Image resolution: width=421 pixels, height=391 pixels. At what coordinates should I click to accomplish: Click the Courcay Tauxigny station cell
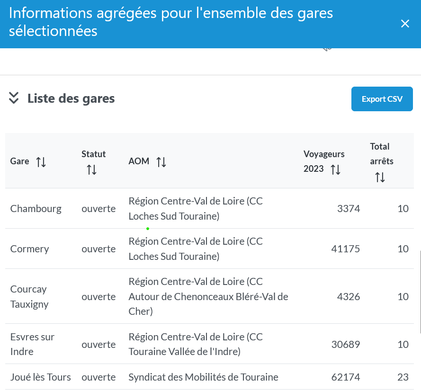pos(29,297)
